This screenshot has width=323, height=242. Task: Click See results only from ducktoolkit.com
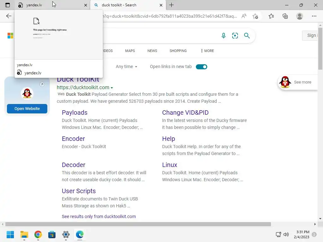[x=99, y=216]
